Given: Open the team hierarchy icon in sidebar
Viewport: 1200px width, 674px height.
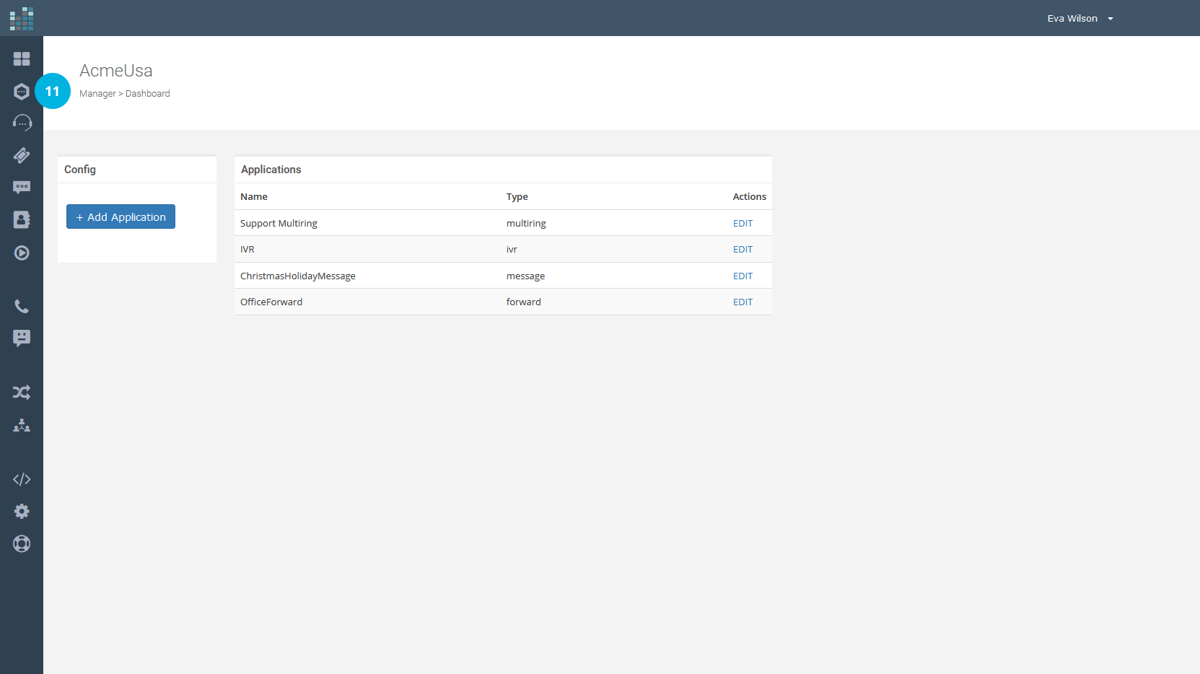Looking at the screenshot, I should coord(22,425).
